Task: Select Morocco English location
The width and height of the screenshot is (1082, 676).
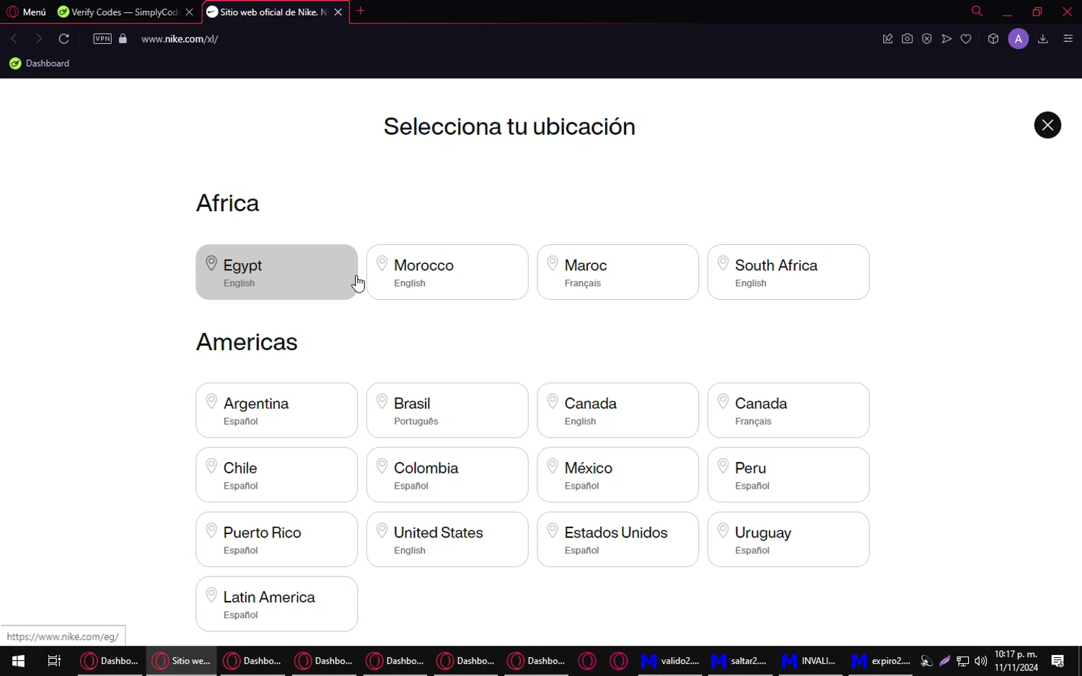Action: pos(447,272)
